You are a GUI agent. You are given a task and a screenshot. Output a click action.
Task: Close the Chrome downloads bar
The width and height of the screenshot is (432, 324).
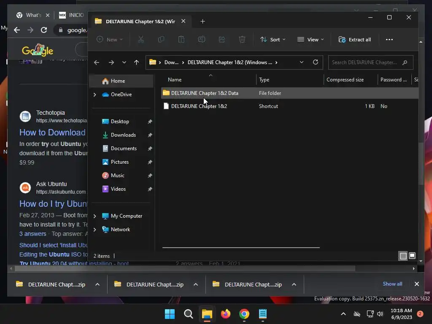[x=416, y=284]
